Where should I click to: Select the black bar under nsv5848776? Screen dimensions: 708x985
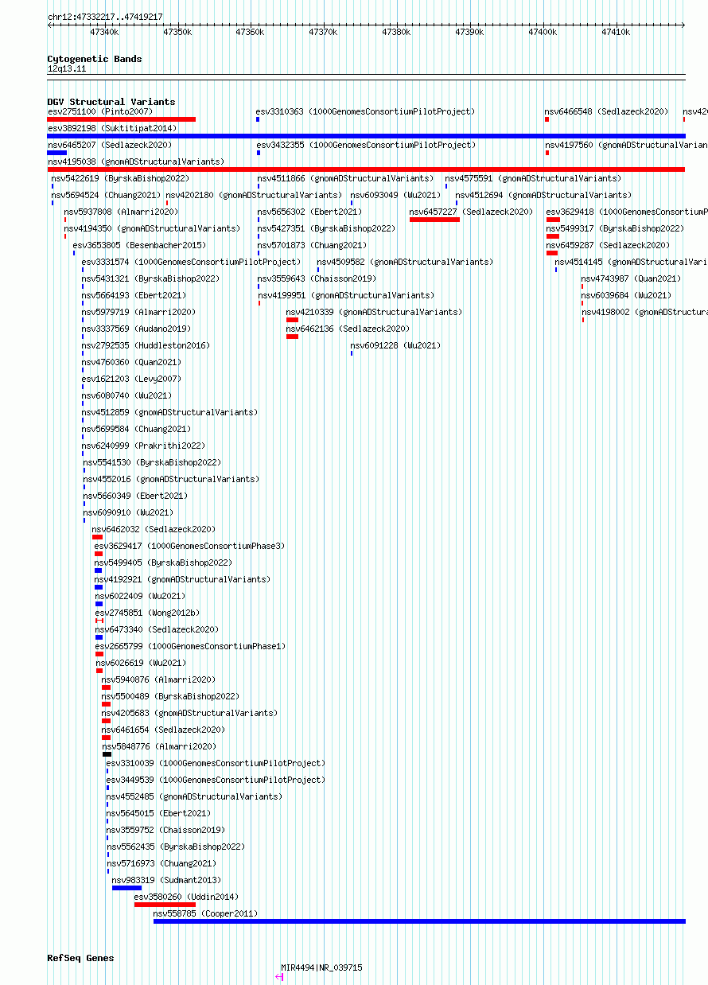pyautogui.click(x=107, y=754)
